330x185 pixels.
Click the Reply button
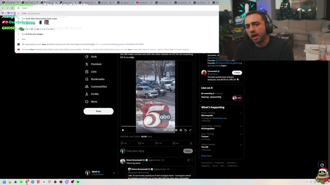coord(188,151)
